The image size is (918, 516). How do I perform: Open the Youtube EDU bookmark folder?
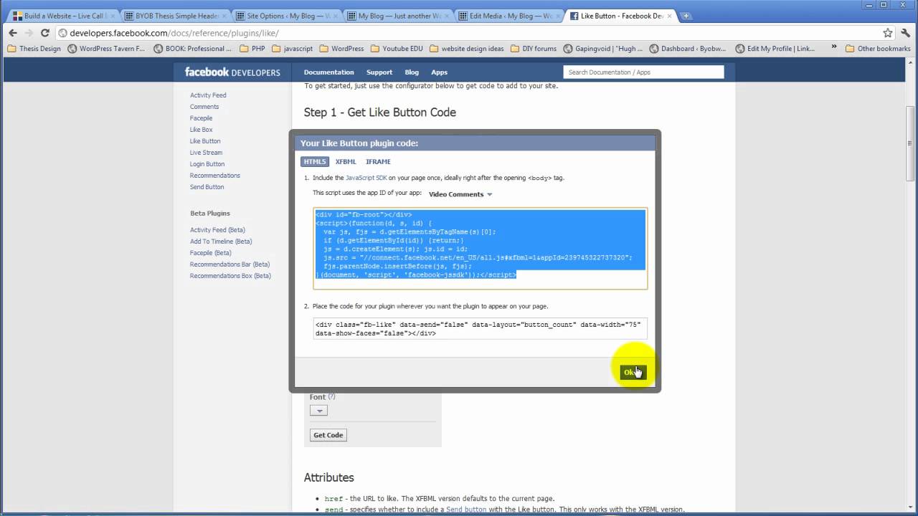397,49
